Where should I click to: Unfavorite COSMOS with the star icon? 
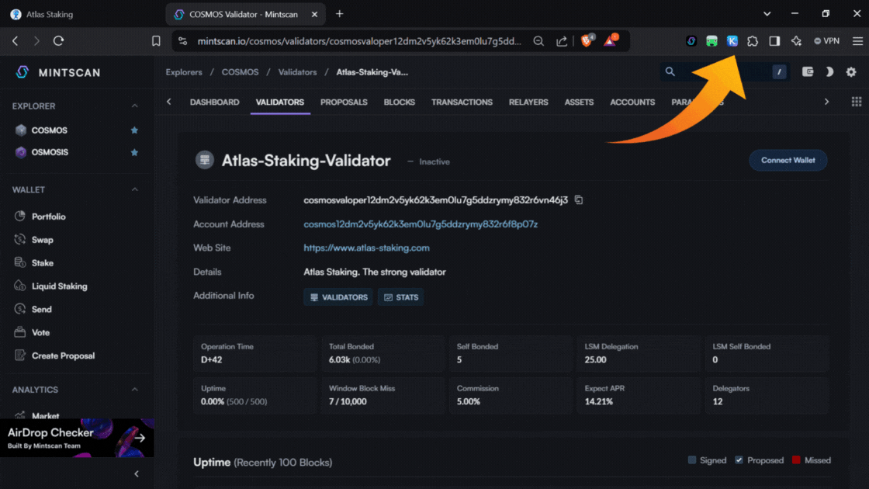[134, 130]
